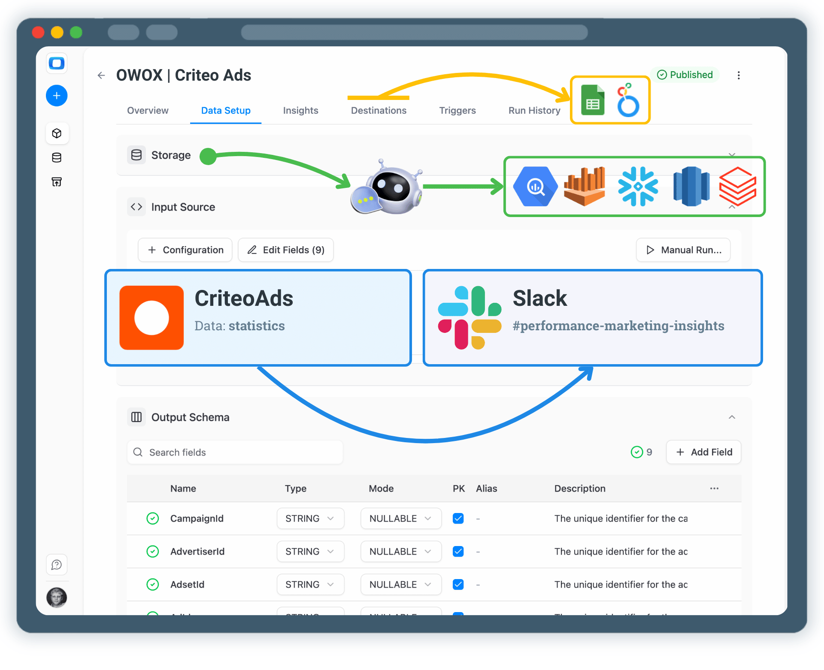Create new item with the plus button
Viewport: 824px width, 670px height.
pos(57,96)
